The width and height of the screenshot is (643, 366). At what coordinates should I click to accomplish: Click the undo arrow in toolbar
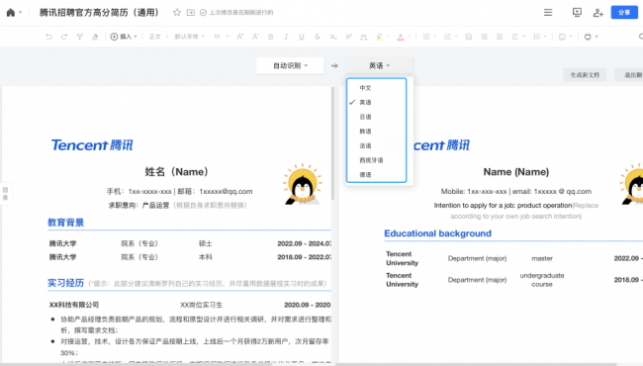point(48,37)
